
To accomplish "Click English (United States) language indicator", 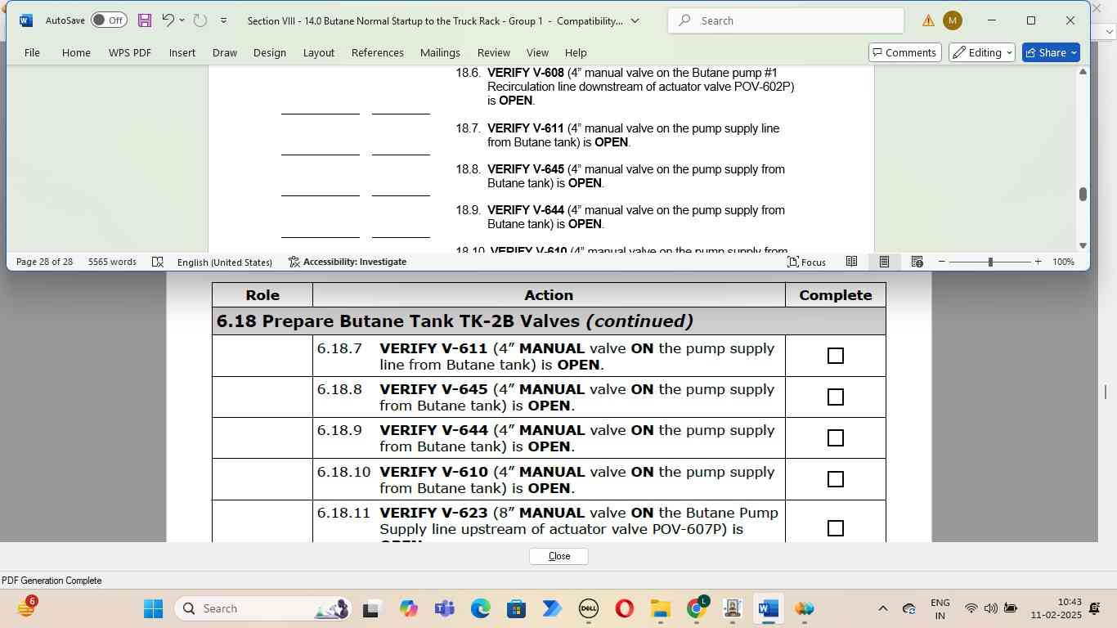I will point(225,262).
